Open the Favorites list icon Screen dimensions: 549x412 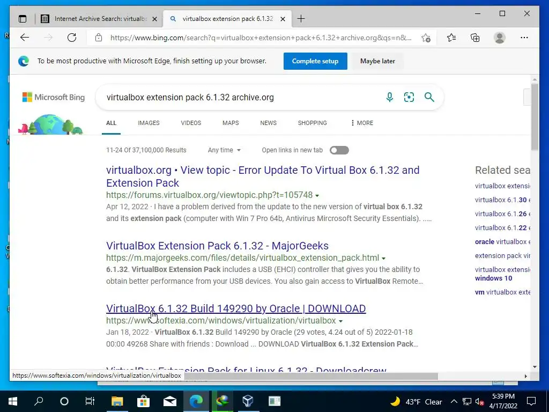click(x=451, y=38)
